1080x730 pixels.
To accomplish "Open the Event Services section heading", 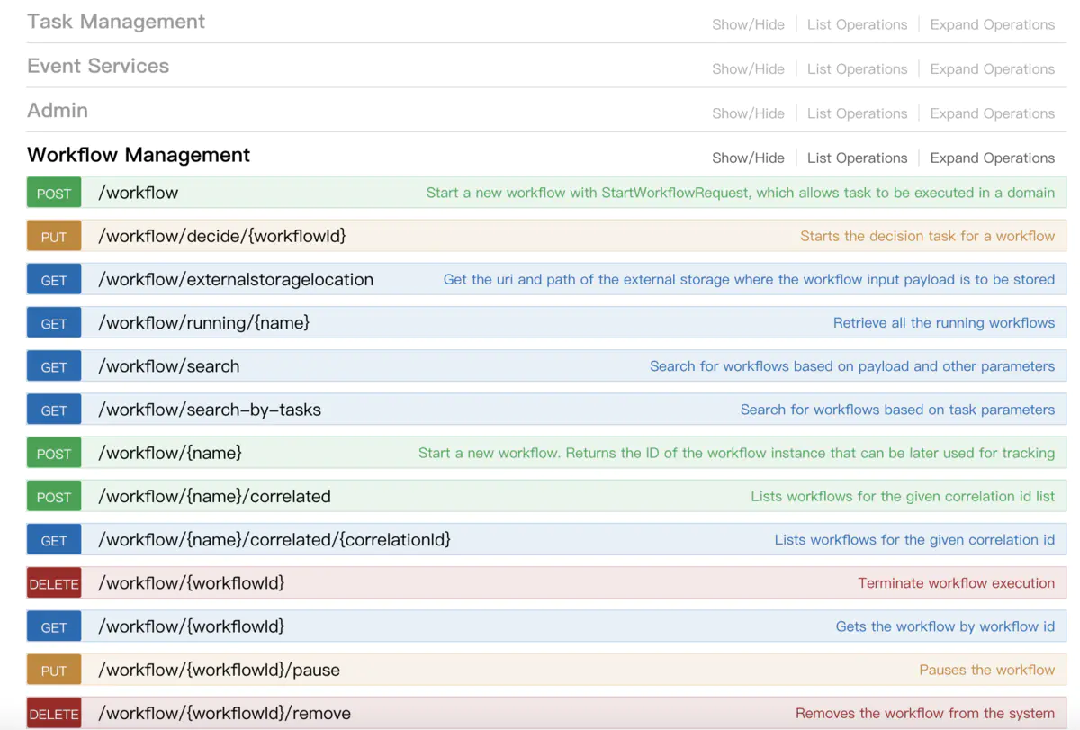I will pos(98,66).
